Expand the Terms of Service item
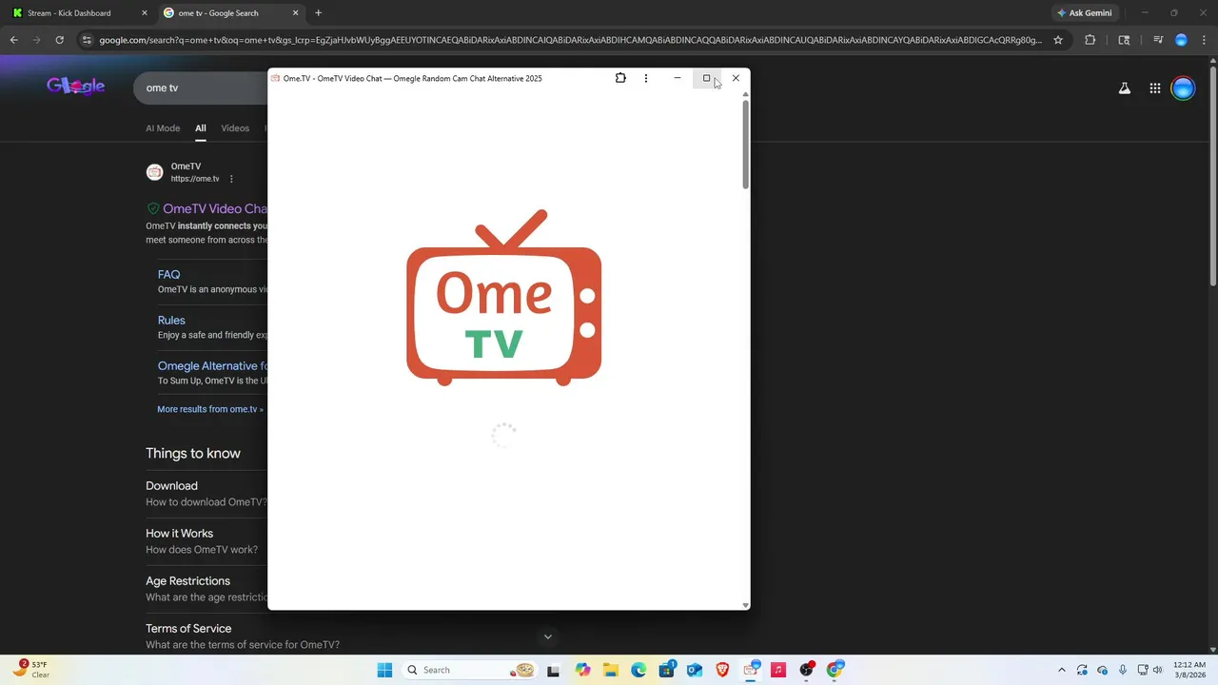 pos(188,628)
